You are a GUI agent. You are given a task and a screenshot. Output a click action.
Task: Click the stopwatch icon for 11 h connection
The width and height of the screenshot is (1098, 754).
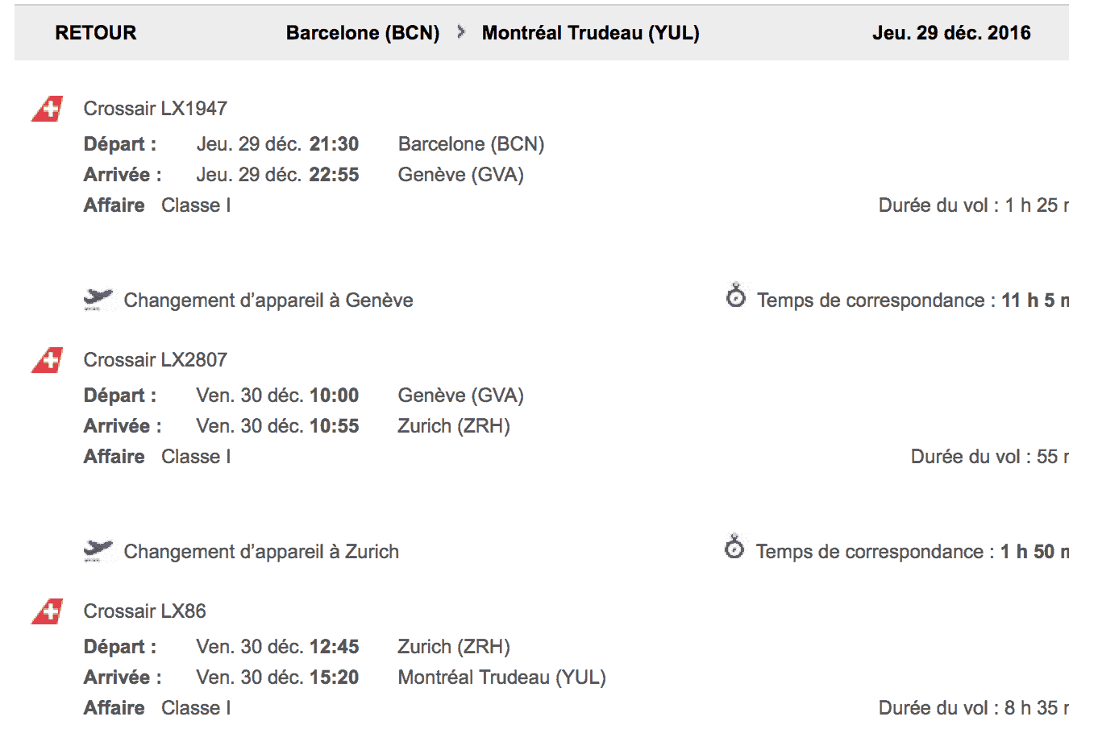(x=735, y=296)
